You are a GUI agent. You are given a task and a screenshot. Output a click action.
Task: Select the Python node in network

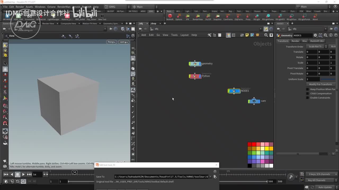195,76
